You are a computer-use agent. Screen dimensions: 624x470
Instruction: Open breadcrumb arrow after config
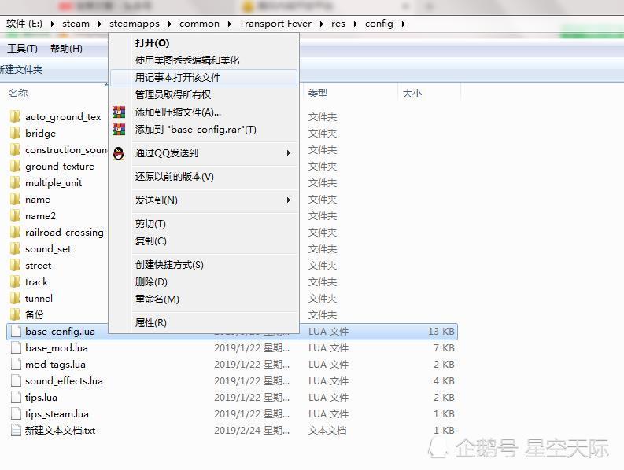pos(404,24)
